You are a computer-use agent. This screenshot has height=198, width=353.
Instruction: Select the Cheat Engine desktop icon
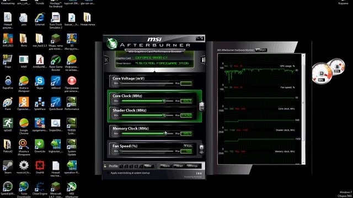[x=40, y=188]
